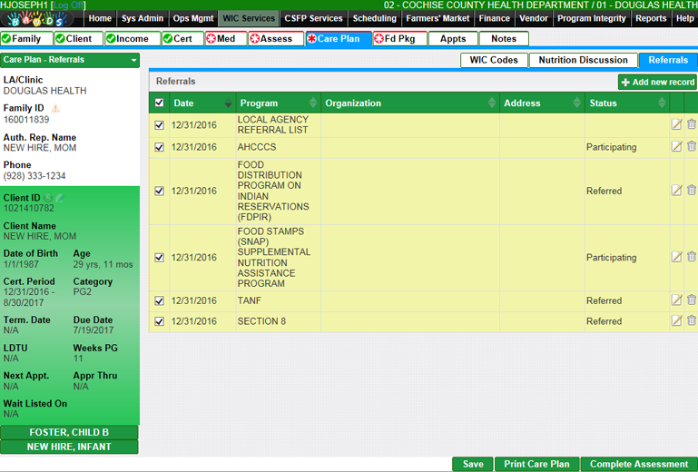Toggle the select-all checkbox in table header
Screen dimensions: 698x472
click(160, 103)
